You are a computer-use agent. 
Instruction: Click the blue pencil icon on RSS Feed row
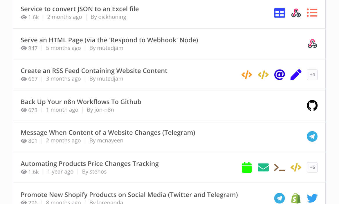pos(296,75)
